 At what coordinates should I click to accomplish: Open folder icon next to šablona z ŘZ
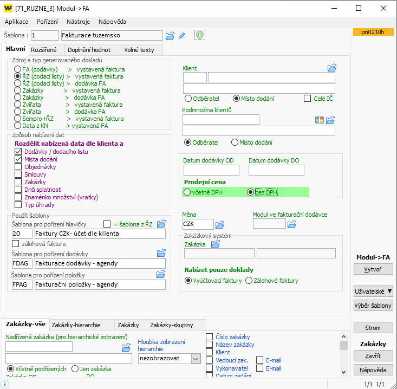point(161,224)
